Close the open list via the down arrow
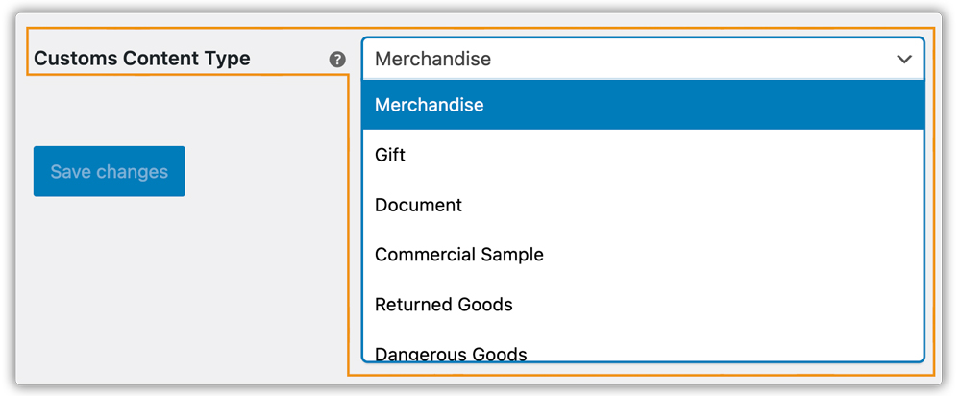Screen dimensions: 961x396 903,59
